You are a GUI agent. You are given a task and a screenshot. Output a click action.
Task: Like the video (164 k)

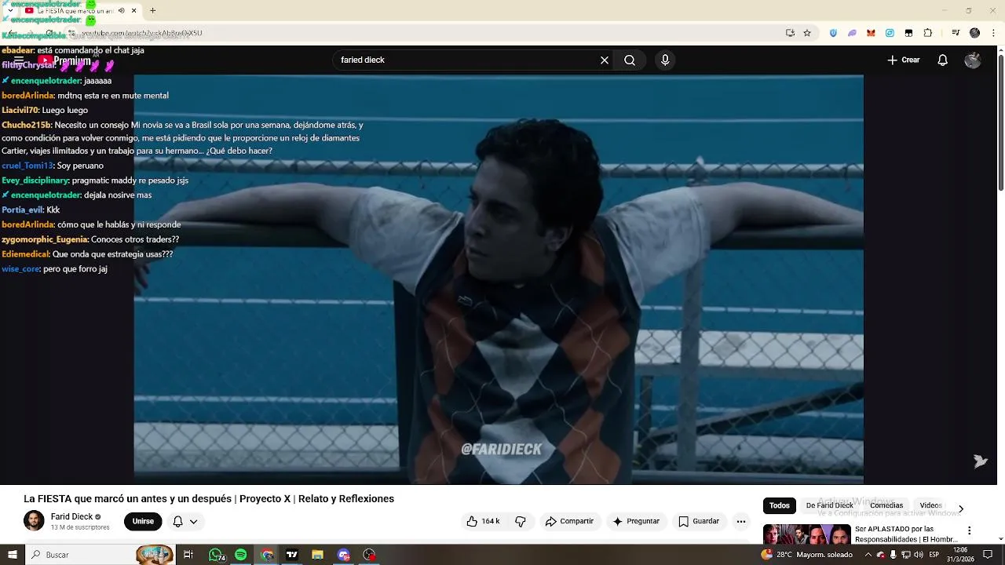point(483,521)
